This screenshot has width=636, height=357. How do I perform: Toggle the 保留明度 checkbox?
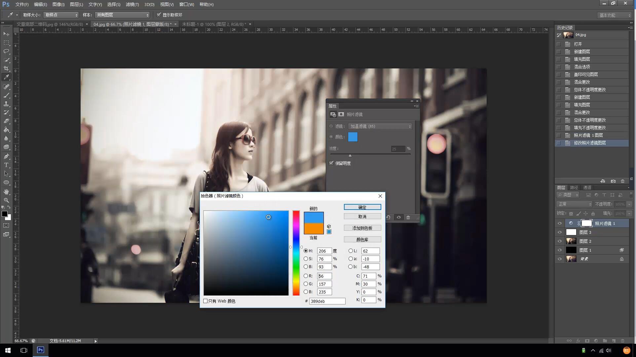[331, 163]
